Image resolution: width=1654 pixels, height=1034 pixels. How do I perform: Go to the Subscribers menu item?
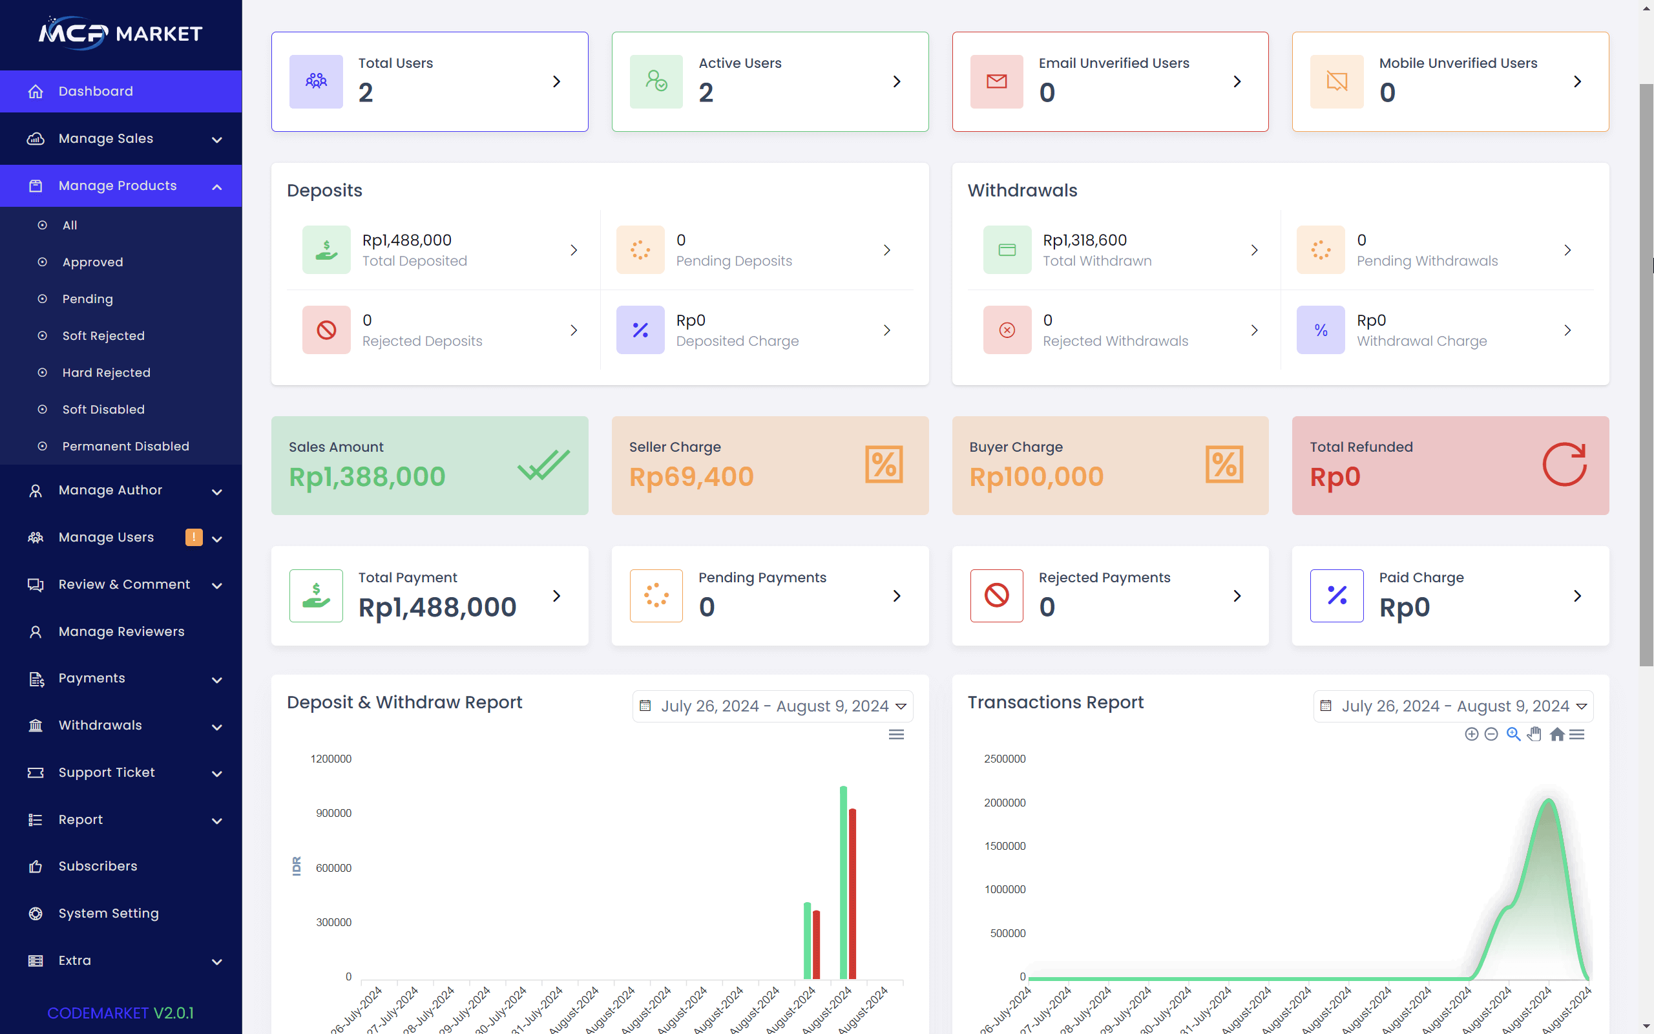click(98, 866)
